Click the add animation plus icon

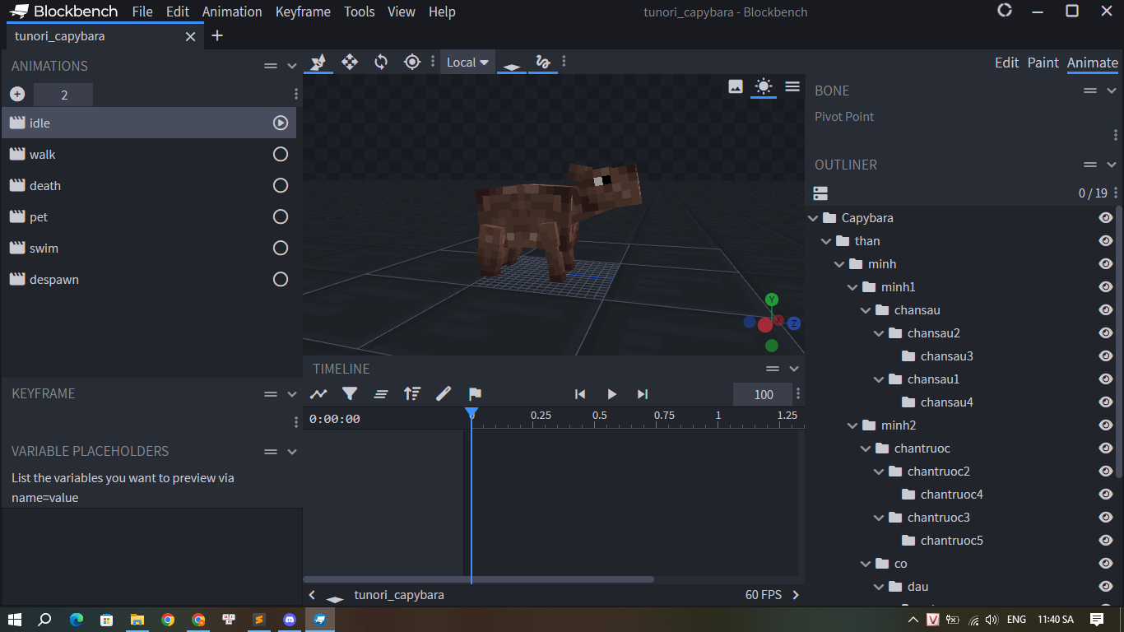pyautogui.click(x=17, y=95)
